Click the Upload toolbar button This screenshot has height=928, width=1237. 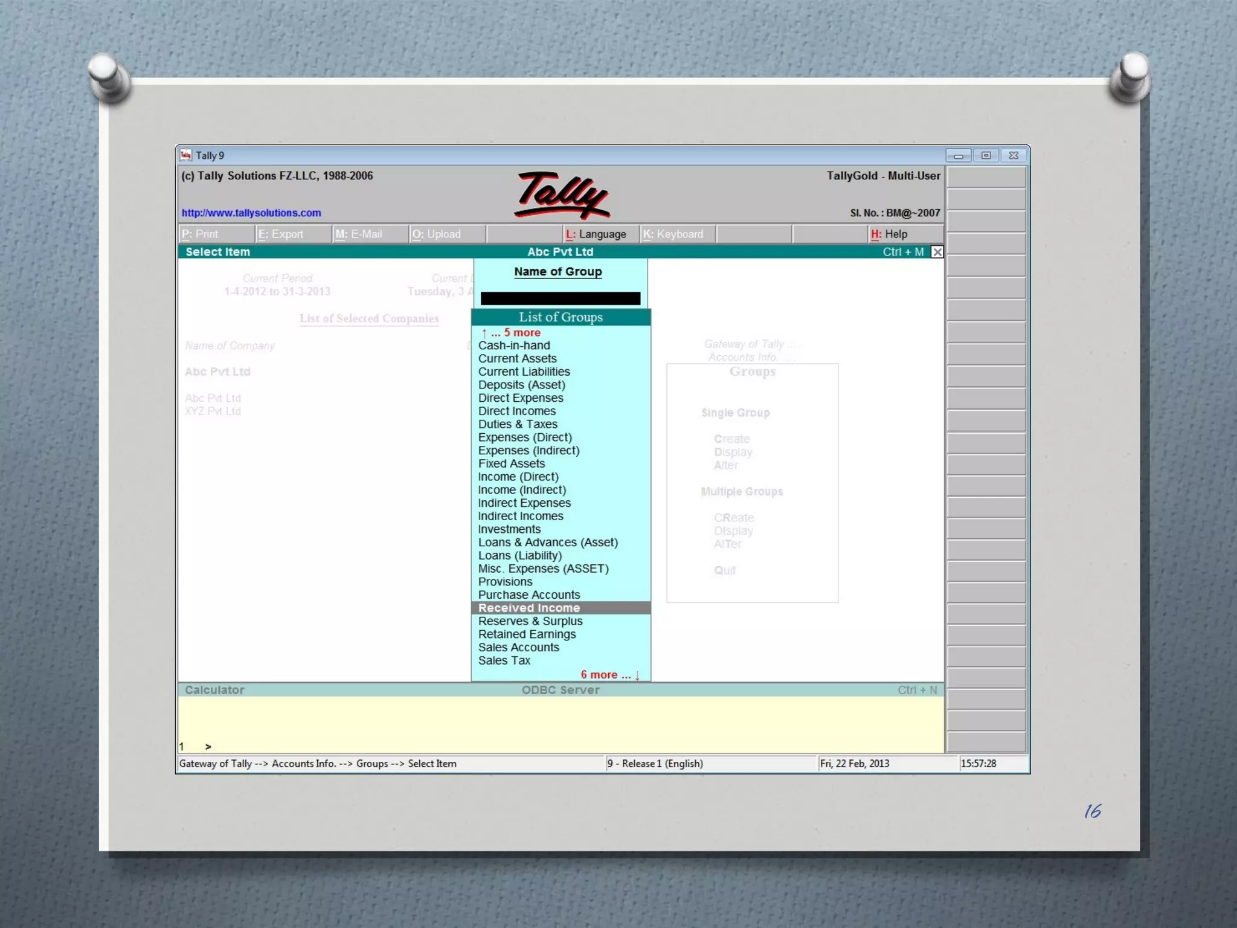(447, 234)
